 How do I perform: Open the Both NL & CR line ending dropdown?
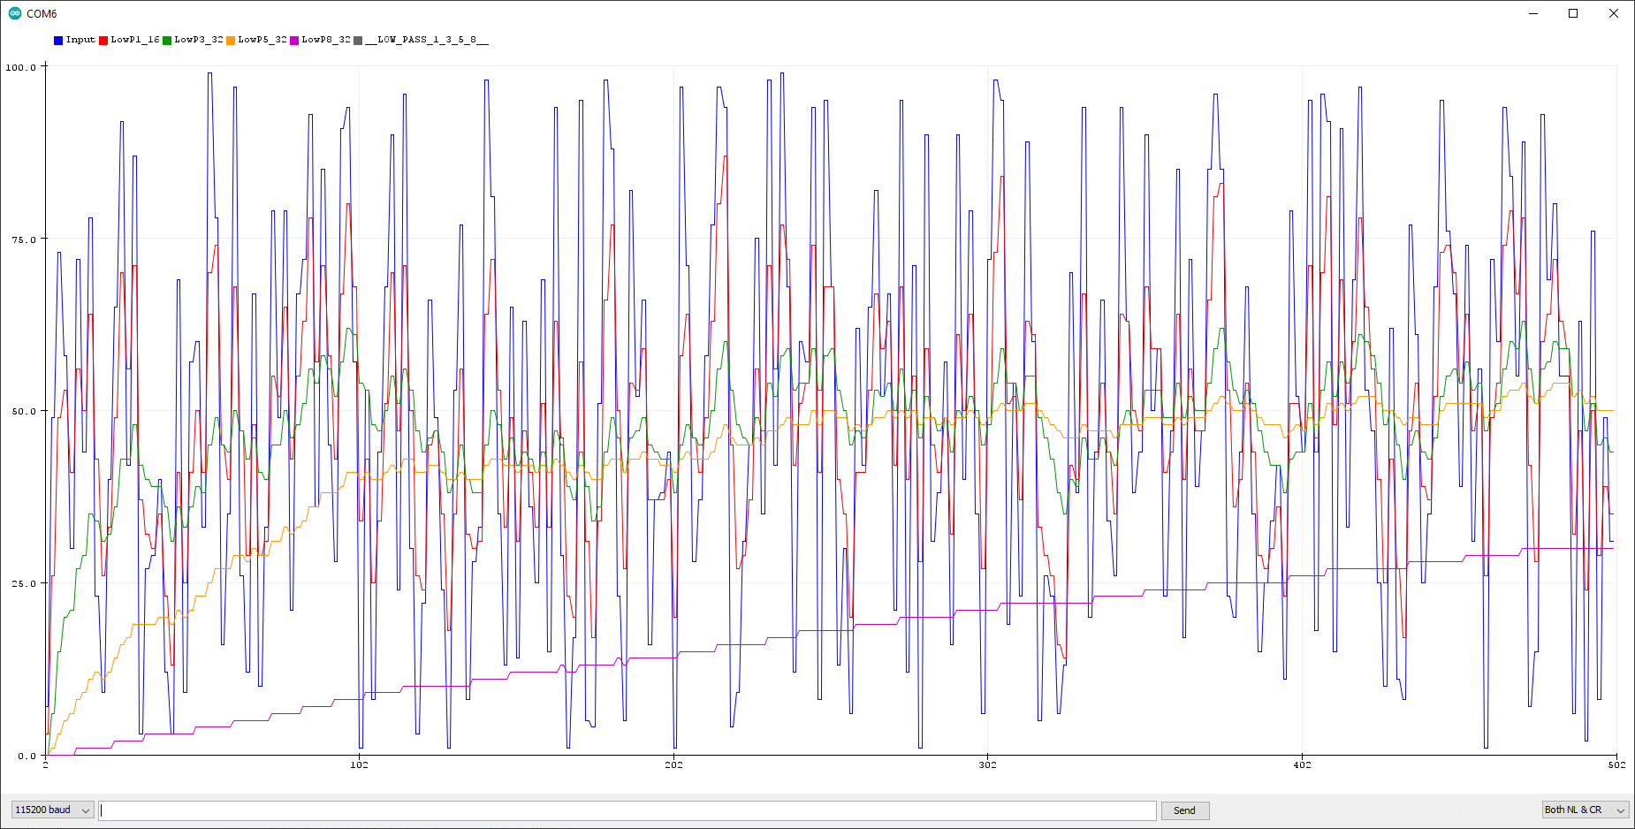1586,810
